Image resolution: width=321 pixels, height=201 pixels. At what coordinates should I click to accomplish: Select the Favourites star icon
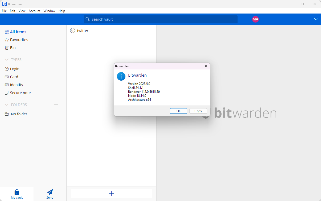(x=7, y=40)
